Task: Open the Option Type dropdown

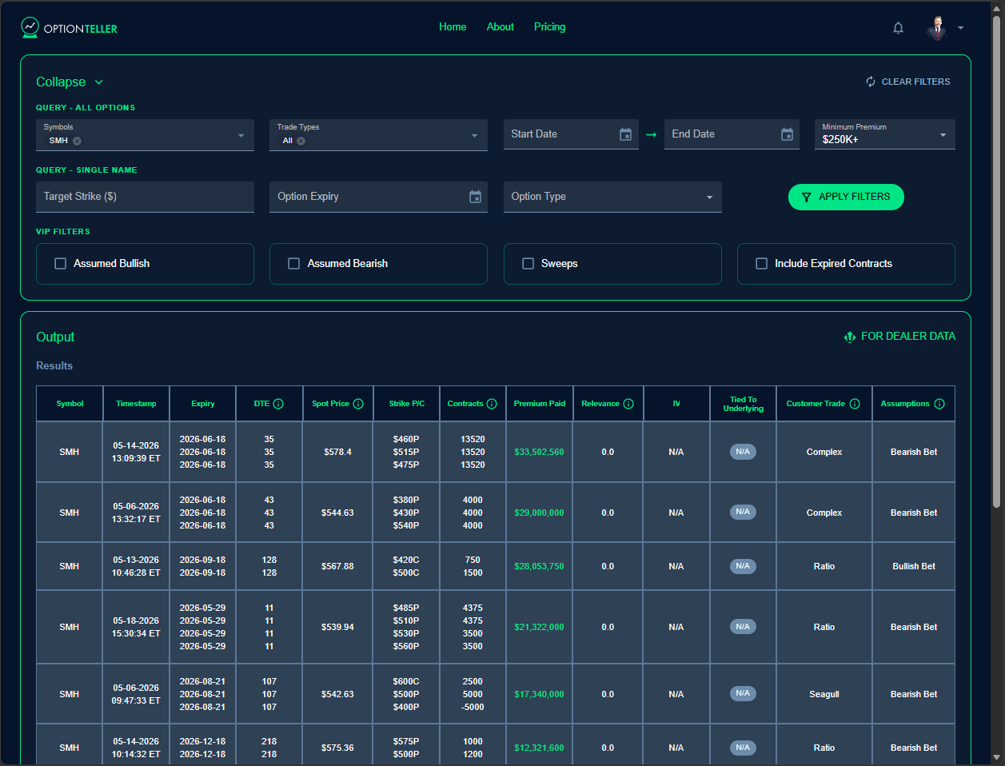Action: point(612,197)
